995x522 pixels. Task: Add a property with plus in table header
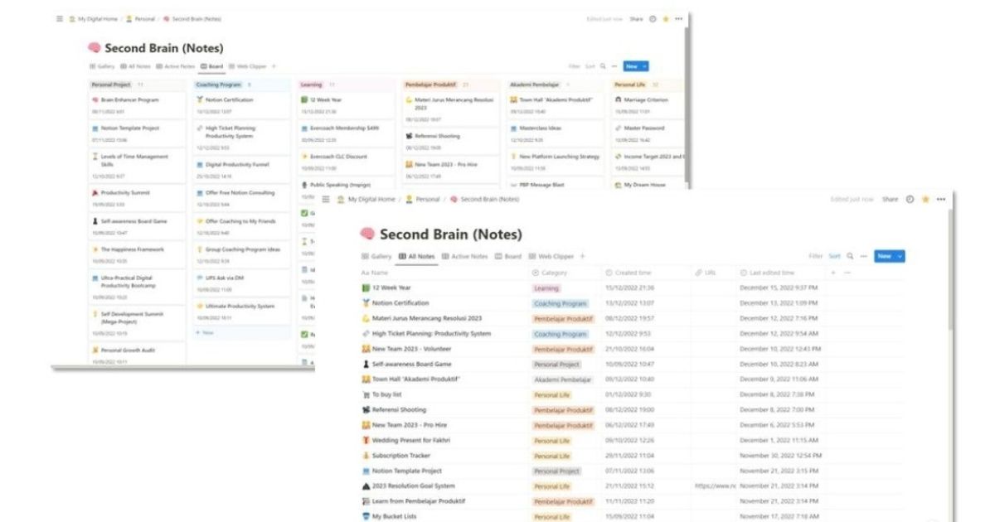pos(832,273)
